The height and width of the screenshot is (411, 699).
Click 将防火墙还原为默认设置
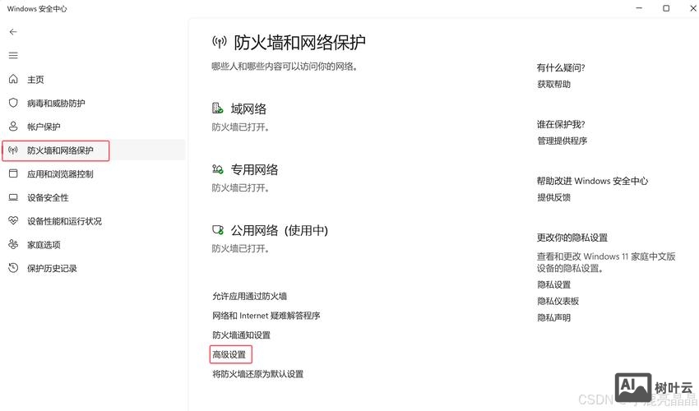[257, 374]
